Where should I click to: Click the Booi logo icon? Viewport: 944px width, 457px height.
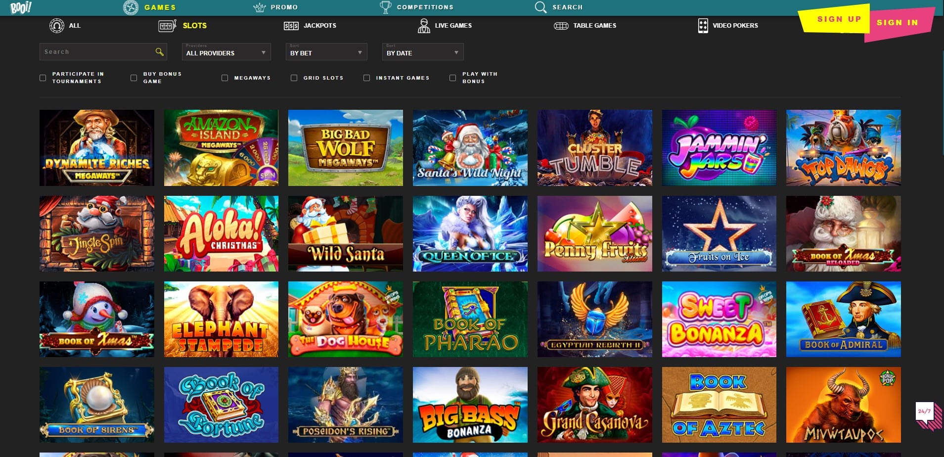click(21, 7)
